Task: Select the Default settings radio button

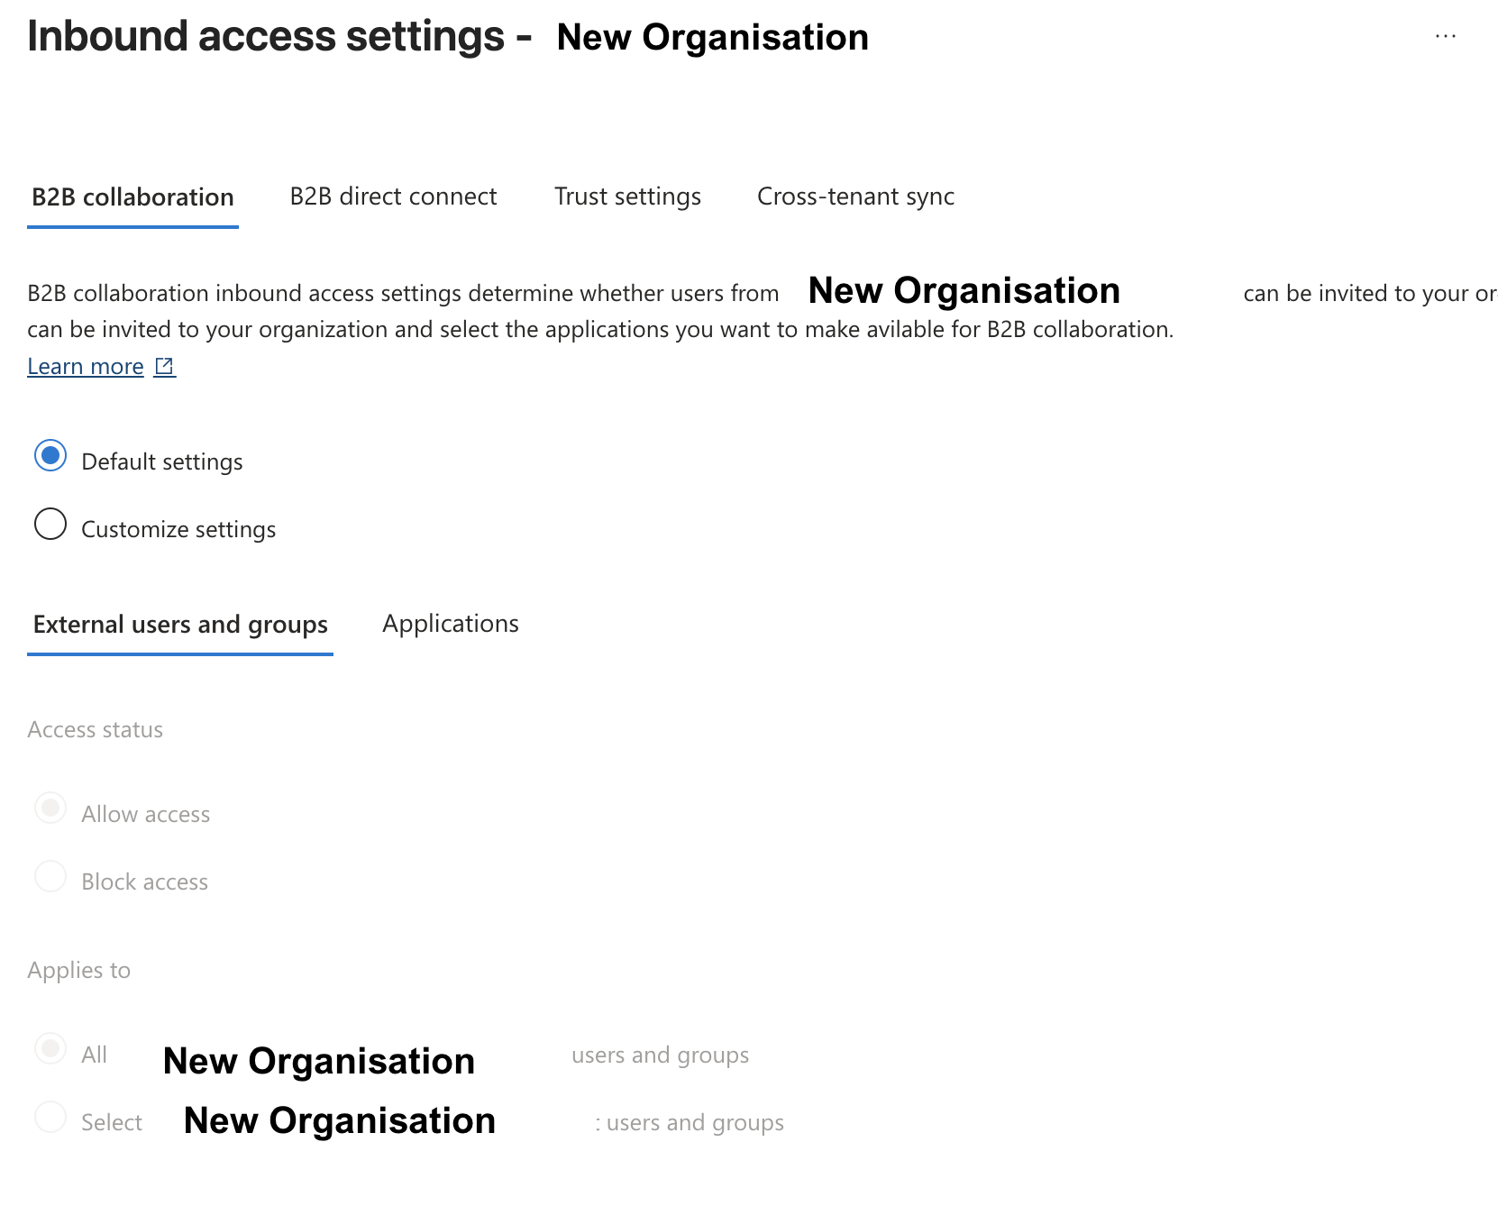Action: point(50,456)
